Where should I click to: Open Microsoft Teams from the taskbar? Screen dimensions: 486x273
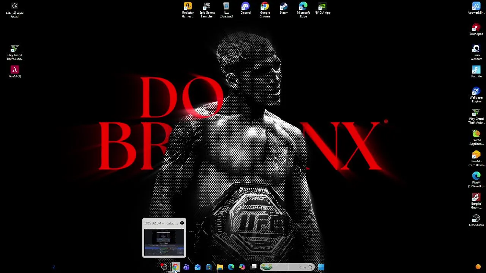pos(186,267)
